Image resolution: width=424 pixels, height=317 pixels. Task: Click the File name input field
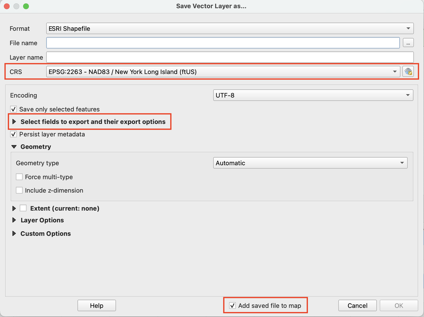[223, 43]
